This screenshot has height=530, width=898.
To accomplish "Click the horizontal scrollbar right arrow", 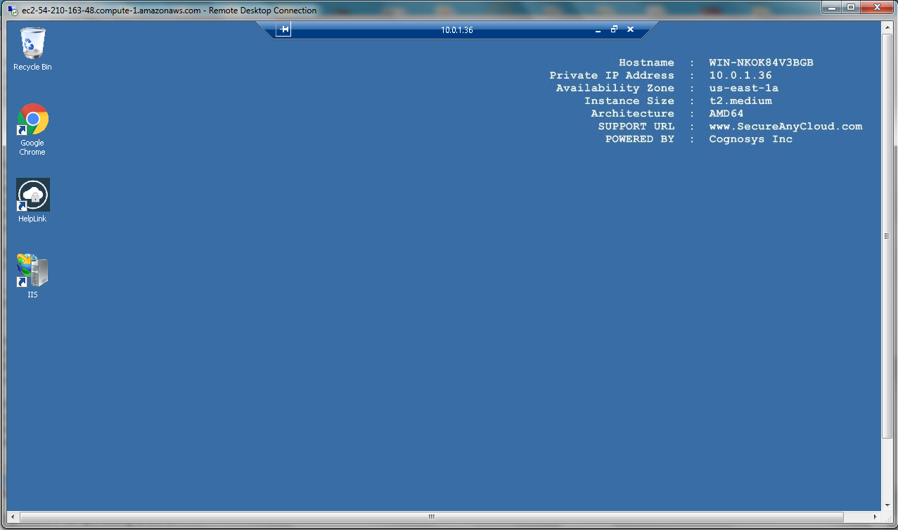I will [875, 517].
